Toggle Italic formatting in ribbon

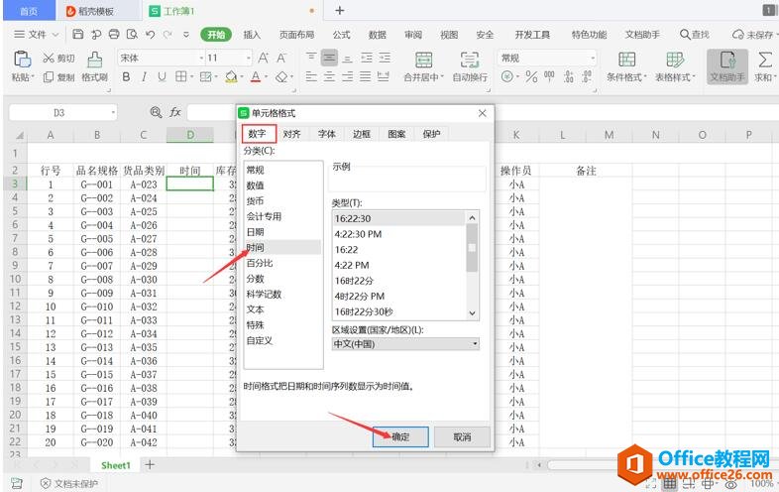click(144, 77)
